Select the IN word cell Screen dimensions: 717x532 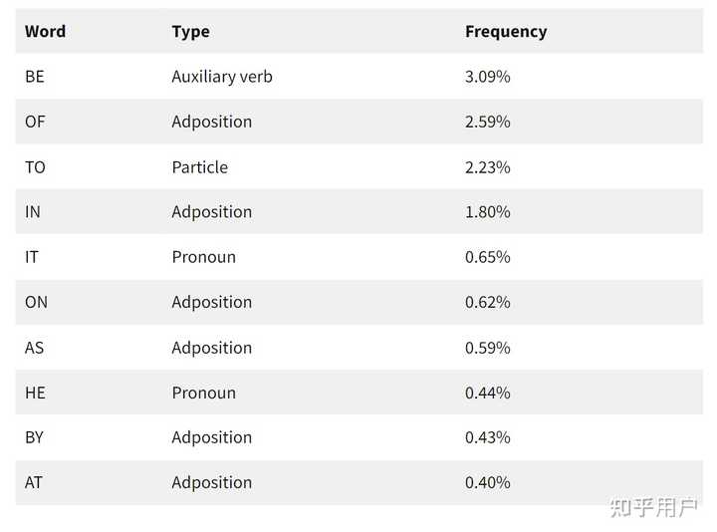click(x=33, y=212)
